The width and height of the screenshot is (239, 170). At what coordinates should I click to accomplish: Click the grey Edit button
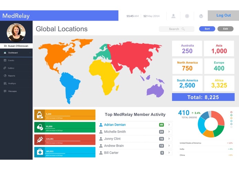coord(226,29)
